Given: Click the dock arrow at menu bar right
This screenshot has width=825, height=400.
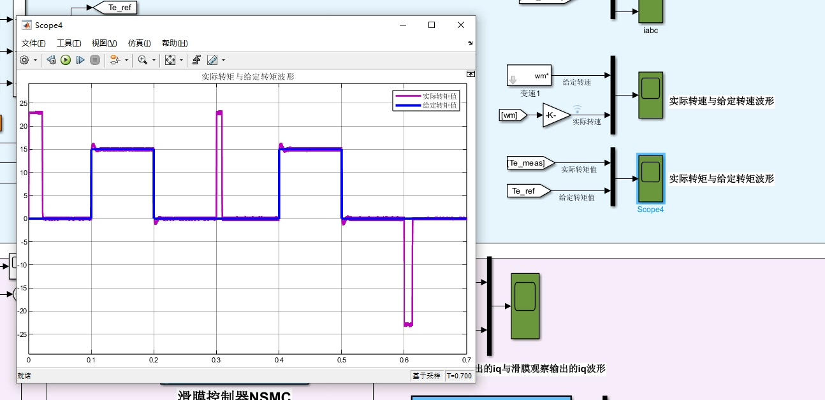Looking at the screenshot, I should click(x=471, y=43).
